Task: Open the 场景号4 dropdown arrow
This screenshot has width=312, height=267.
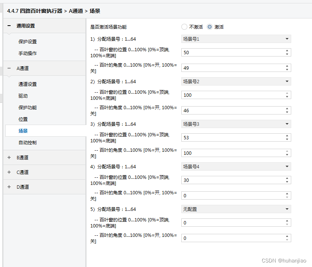Action: coord(287,166)
